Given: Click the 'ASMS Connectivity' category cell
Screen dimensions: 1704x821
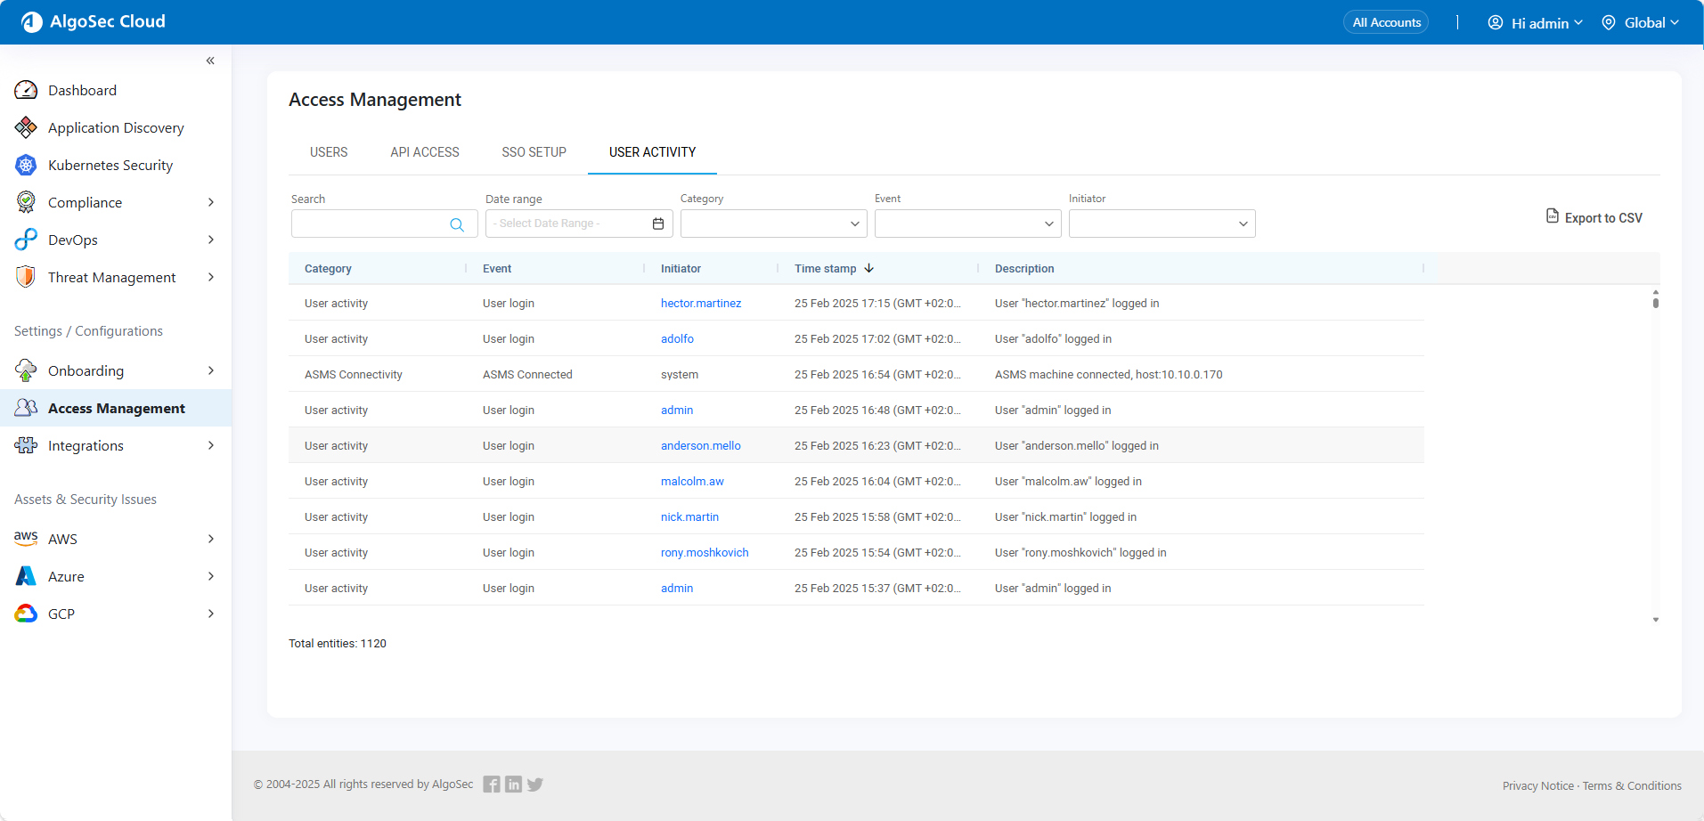Looking at the screenshot, I should (354, 374).
